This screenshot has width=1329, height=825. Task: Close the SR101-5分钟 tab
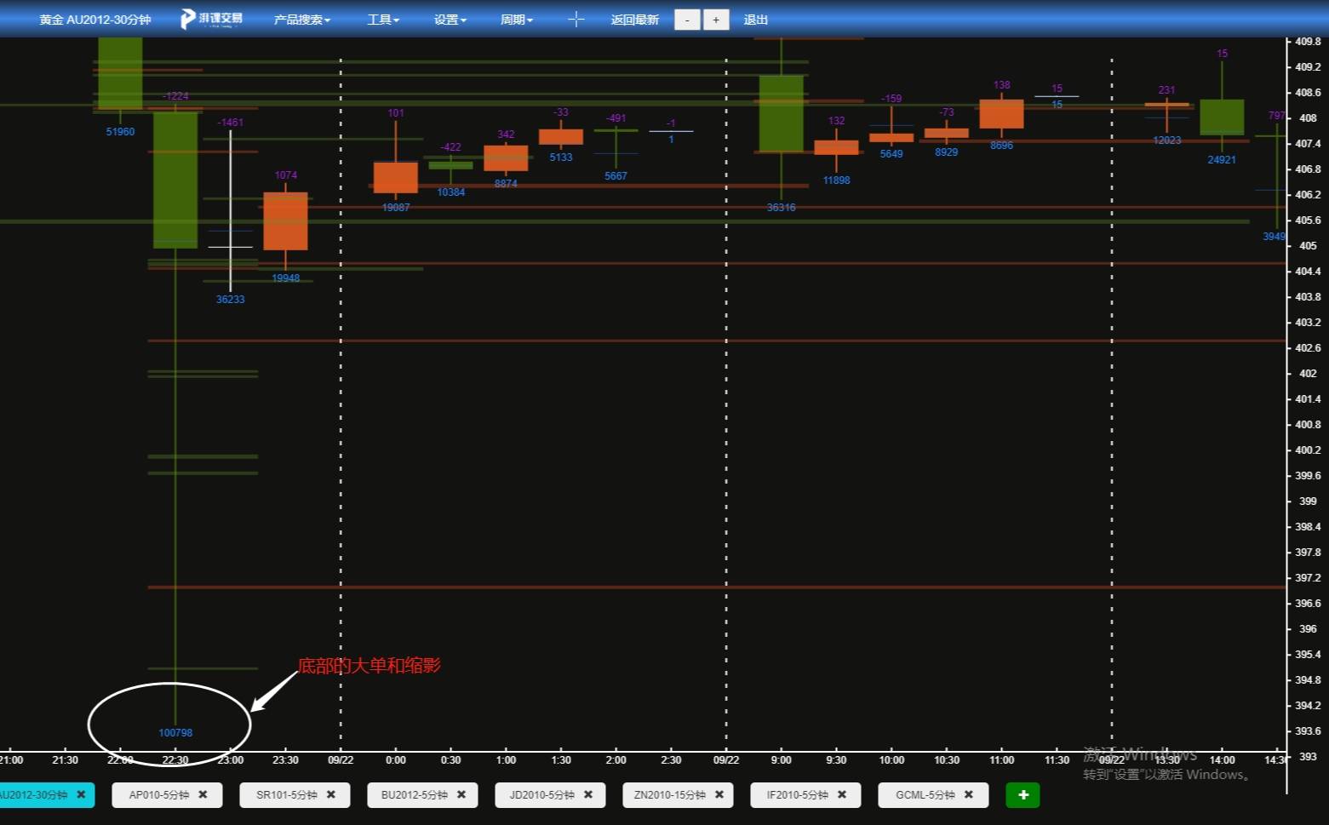pyautogui.click(x=331, y=795)
